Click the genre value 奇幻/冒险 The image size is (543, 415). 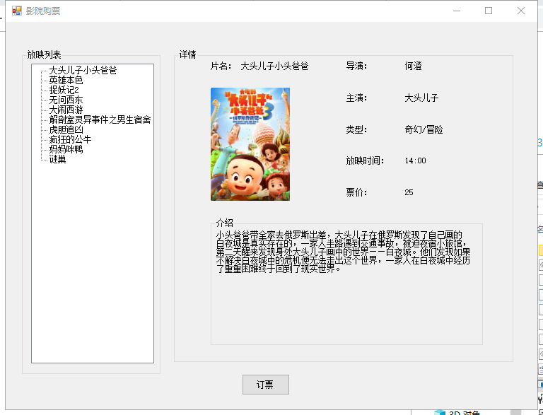(x=424, y=130)
